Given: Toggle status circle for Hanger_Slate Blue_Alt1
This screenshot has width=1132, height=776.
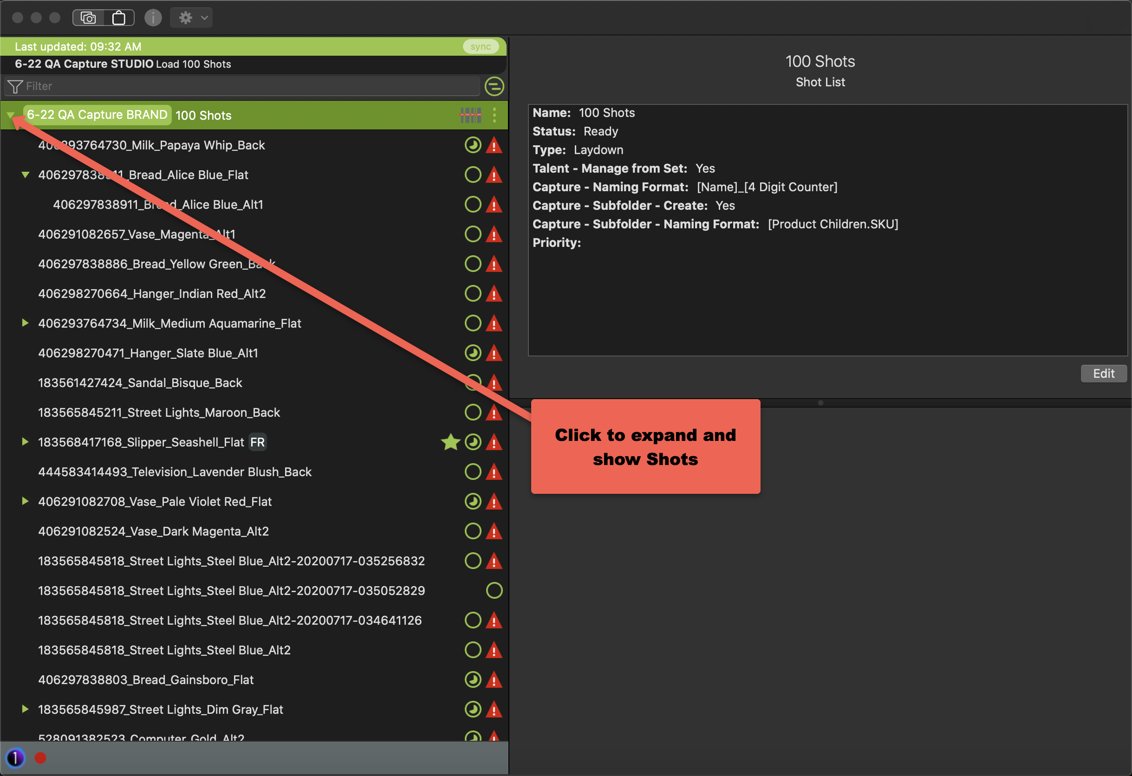Looking at the screenshot, I should click(473, 353).
